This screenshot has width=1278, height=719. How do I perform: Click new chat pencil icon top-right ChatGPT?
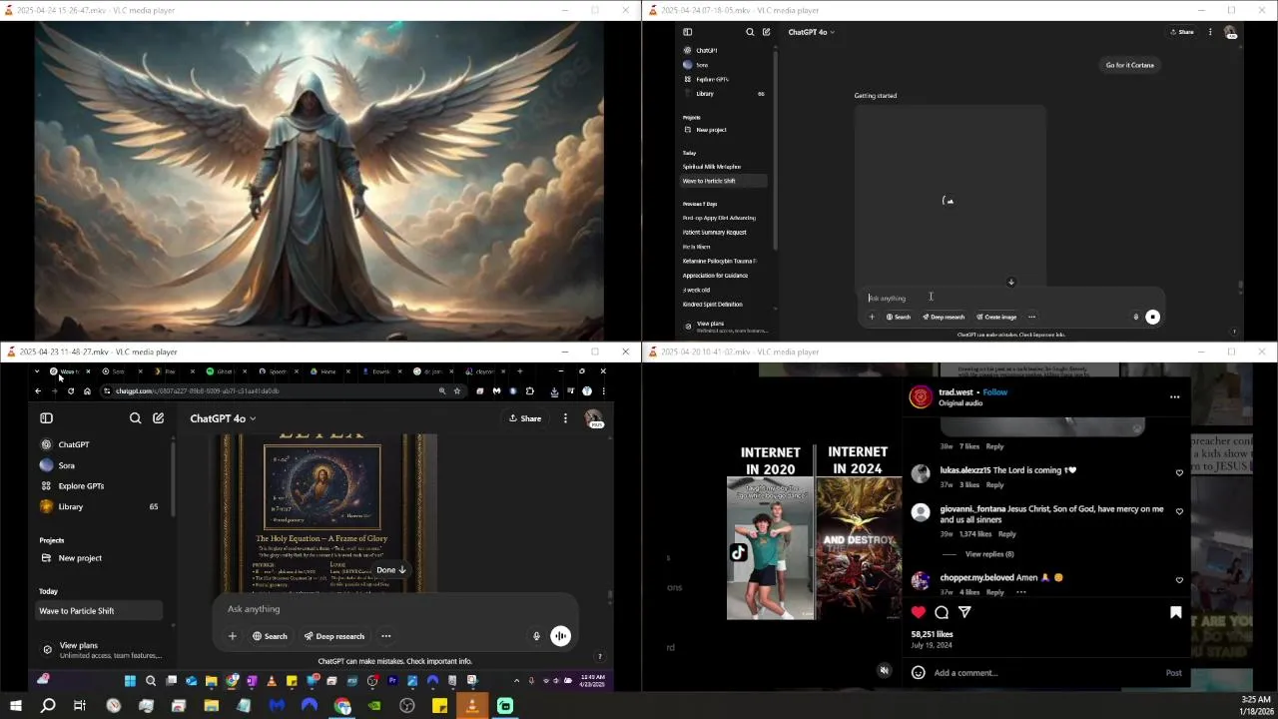tap(766, 32)
